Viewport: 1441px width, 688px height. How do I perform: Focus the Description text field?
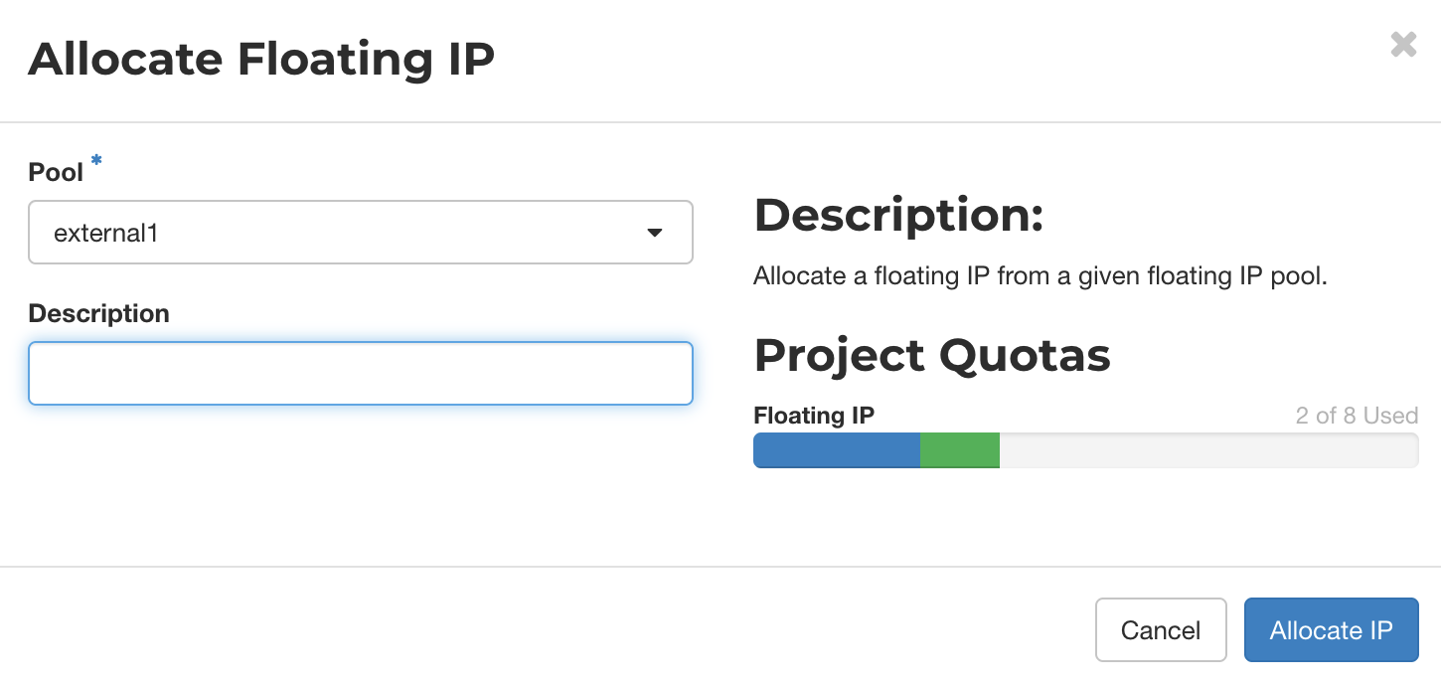[360, 373]
